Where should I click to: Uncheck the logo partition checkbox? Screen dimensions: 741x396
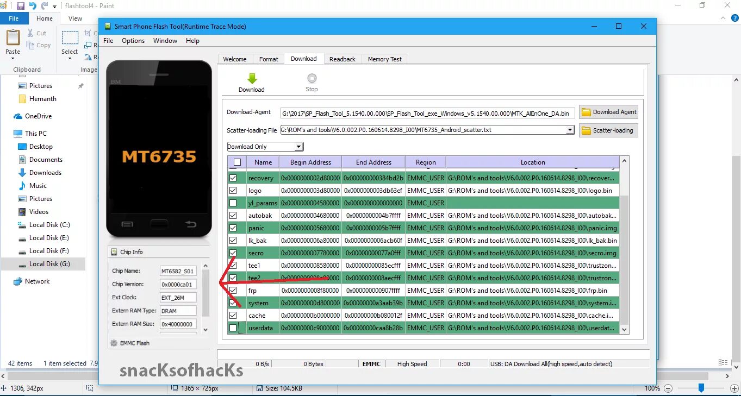point(233,191)
